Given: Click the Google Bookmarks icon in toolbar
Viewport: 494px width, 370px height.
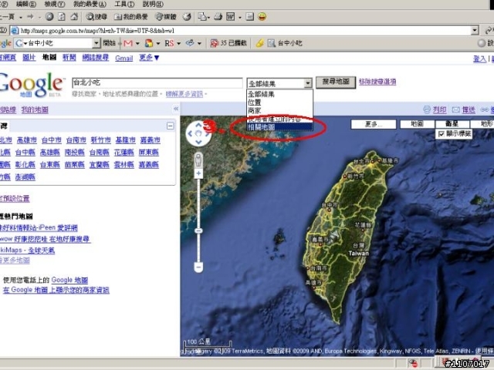Looking at the screenshot, I should 149,43.
